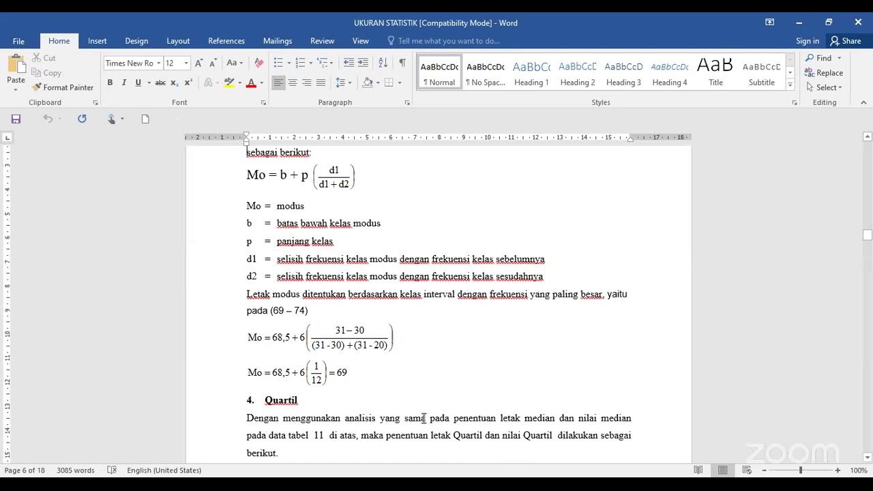Click the Tell me search field
This screenshot has width=873, height=491.
tap(449, 41)
